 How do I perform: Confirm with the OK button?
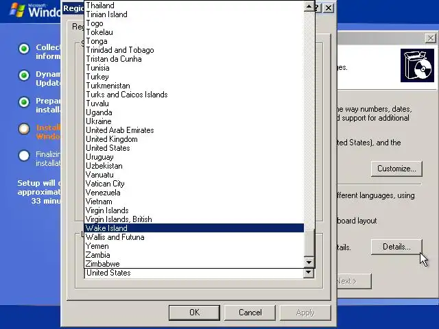tap(194, 313)
